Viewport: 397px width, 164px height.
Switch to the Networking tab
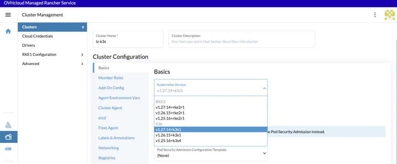tap(121, 148)
